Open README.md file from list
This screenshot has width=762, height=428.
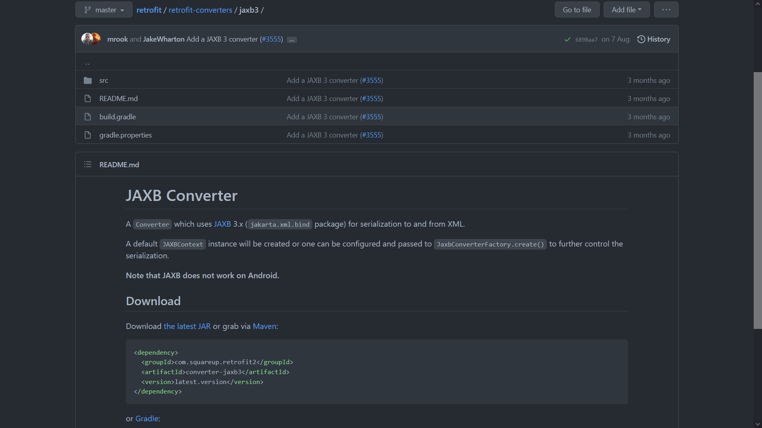click(118, 99)
